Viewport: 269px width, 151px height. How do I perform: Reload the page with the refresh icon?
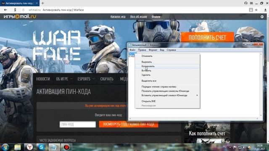coord(24,10)
